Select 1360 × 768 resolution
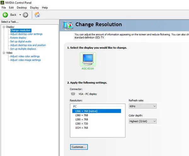 click(x=97, y=115)
